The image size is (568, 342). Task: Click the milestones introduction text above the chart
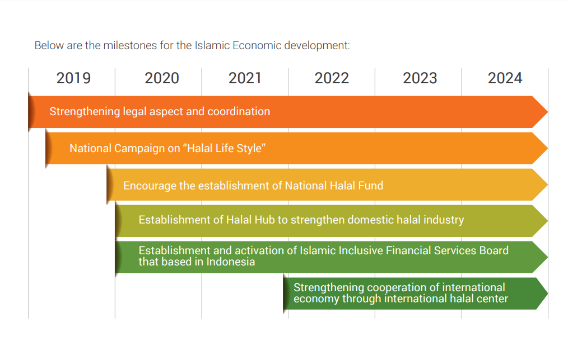[192, 45]
